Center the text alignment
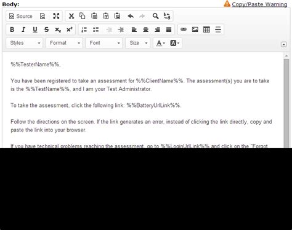This screenshot has width=292, height=230. coord(145,30)
